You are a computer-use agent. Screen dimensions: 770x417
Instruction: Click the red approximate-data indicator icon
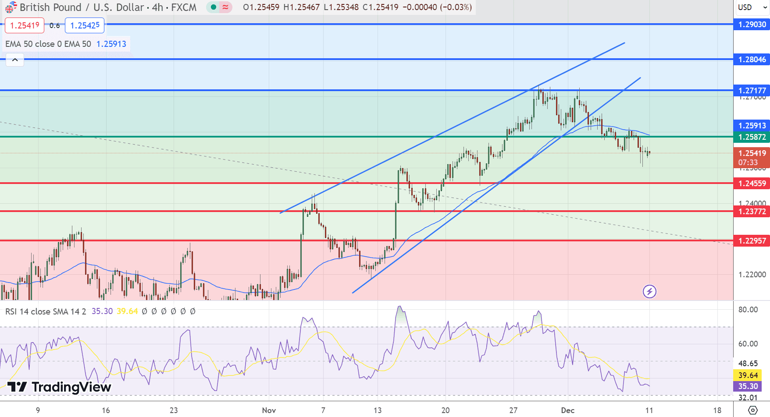click(x=225, y=7)
